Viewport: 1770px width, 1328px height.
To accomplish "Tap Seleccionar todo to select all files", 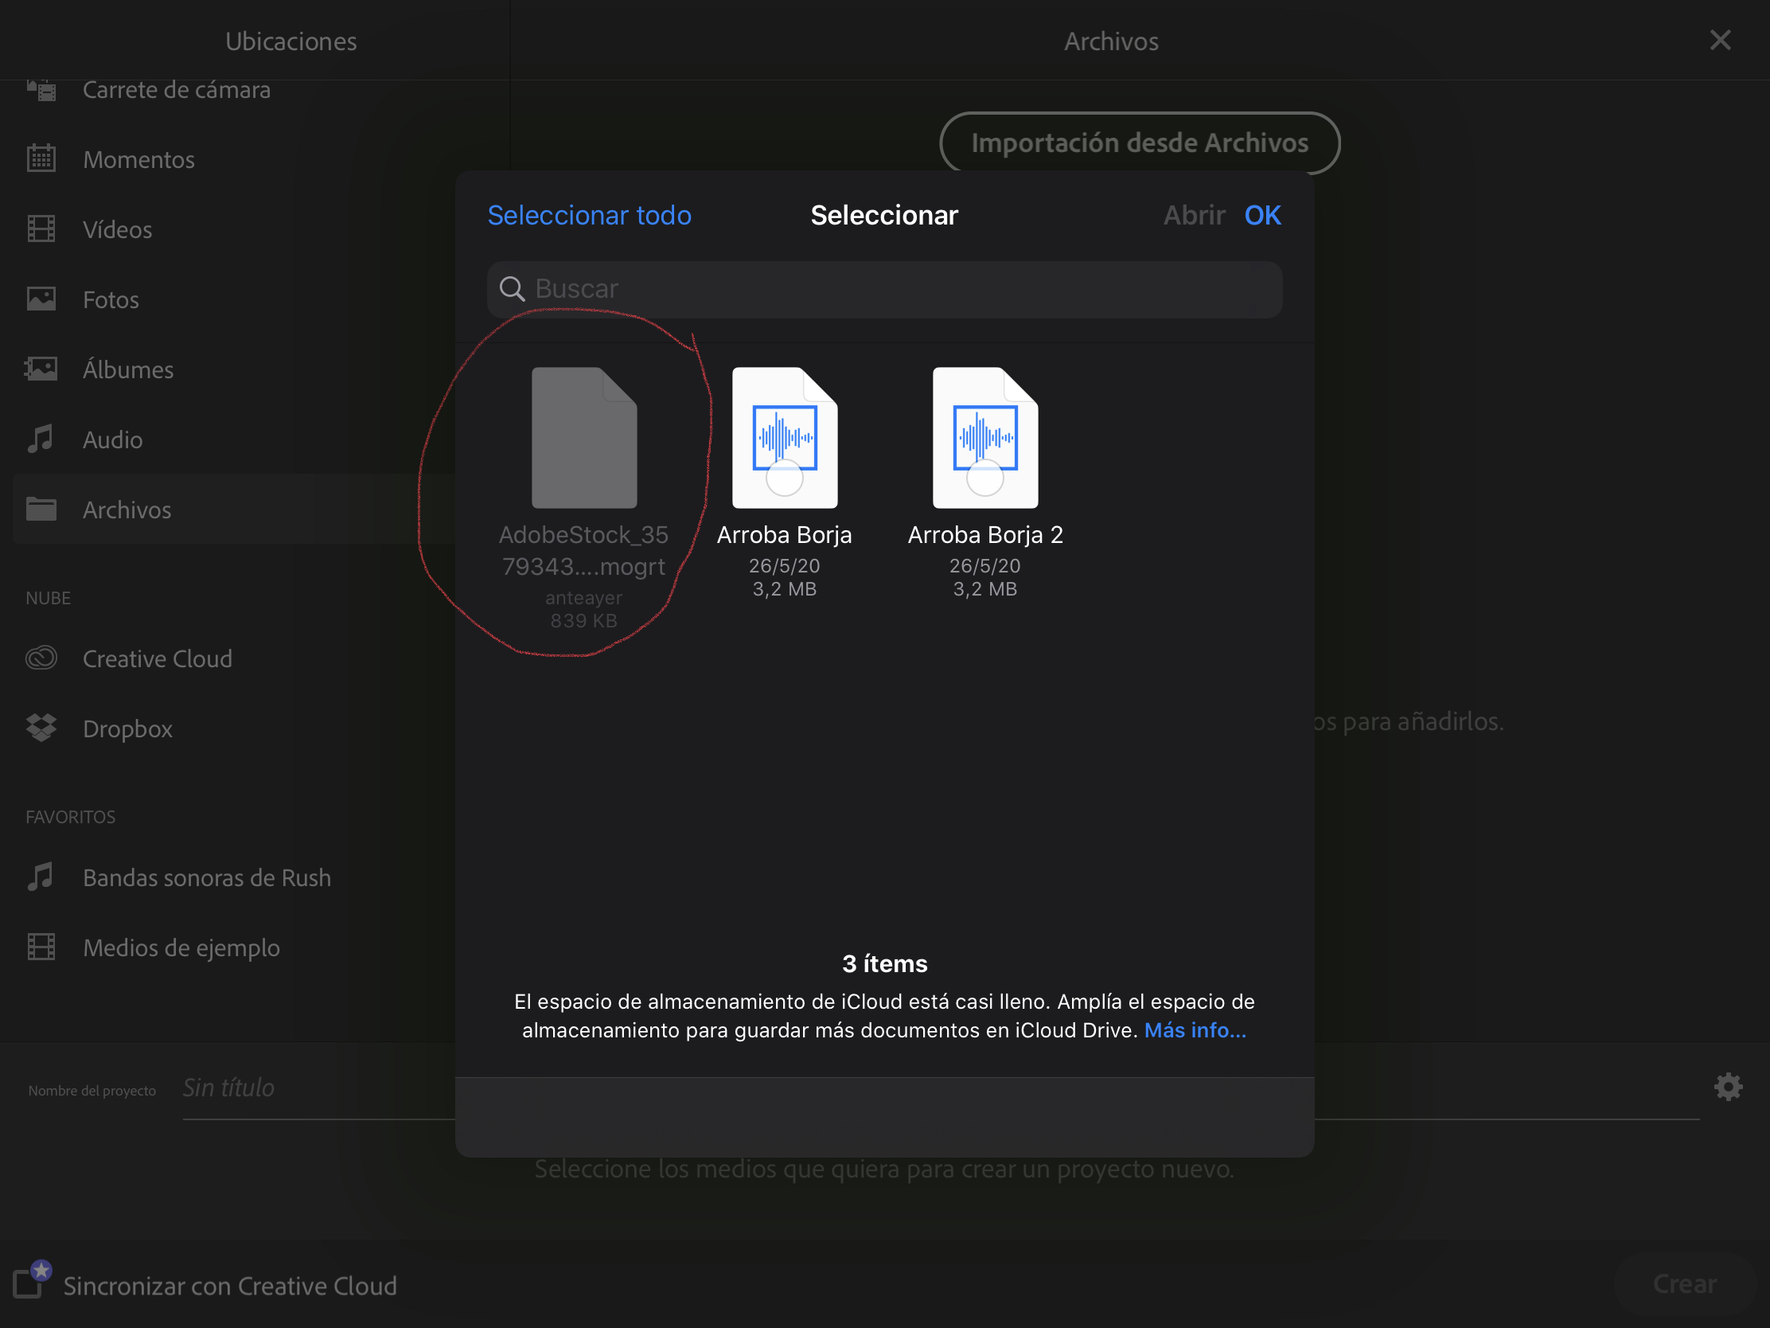I will 589,214.
